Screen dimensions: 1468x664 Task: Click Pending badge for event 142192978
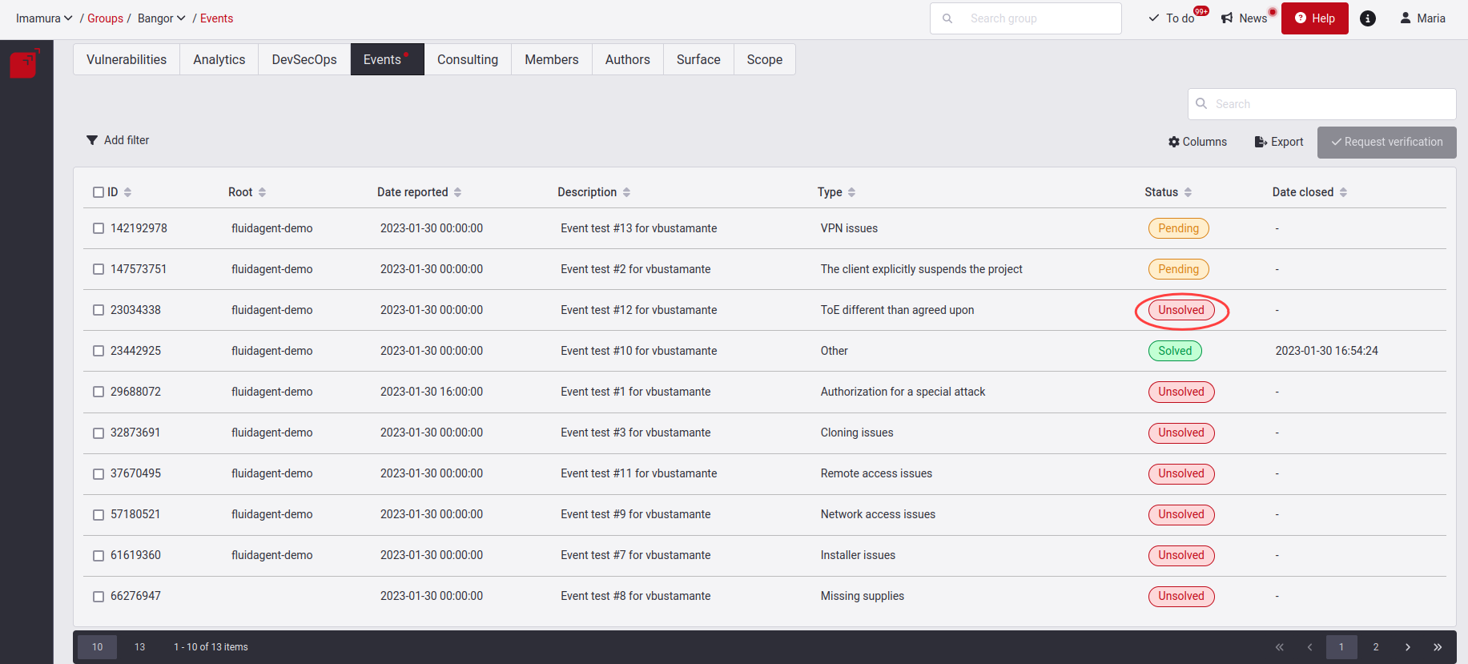pos(1179,228)
